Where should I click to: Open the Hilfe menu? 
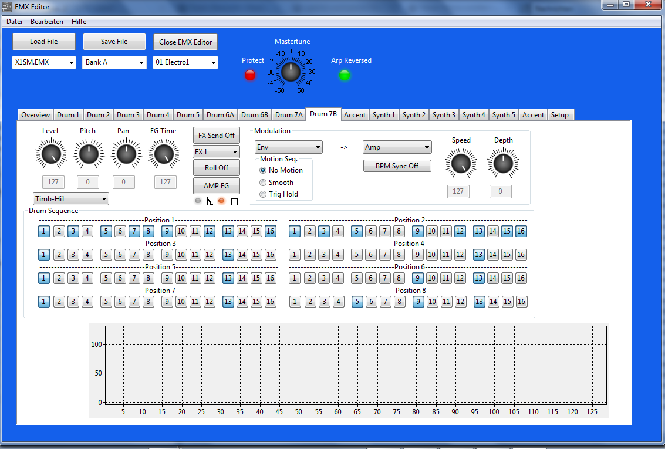79,22
